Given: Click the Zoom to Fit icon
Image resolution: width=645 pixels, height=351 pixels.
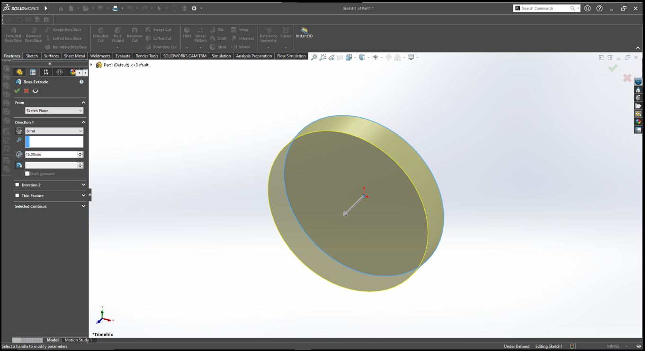Looking at the screenshot, I should point(314,57).
